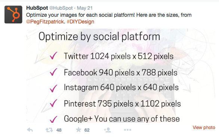Click the reply arrow icon under the tweet
The width and height of the screenshot is (219, 138).
[x=30, y=130]
